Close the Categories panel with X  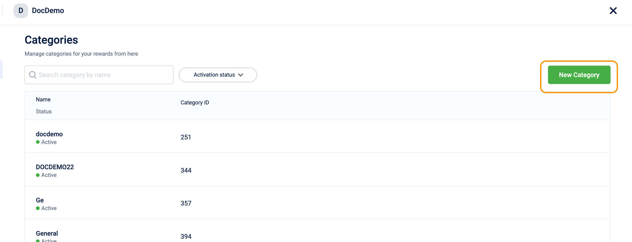(613, 10)
